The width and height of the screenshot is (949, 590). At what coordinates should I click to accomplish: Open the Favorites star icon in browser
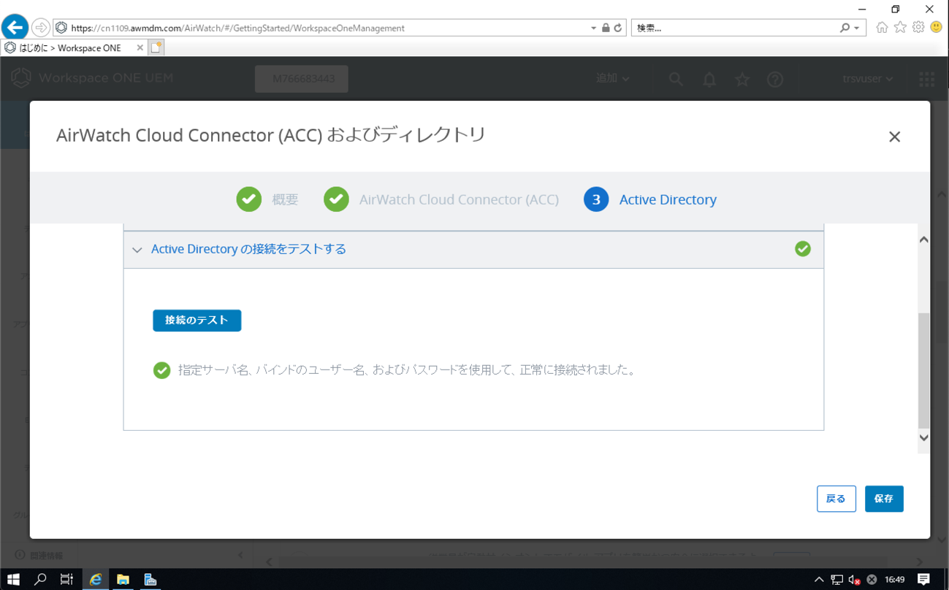click(x=900, y=27)
